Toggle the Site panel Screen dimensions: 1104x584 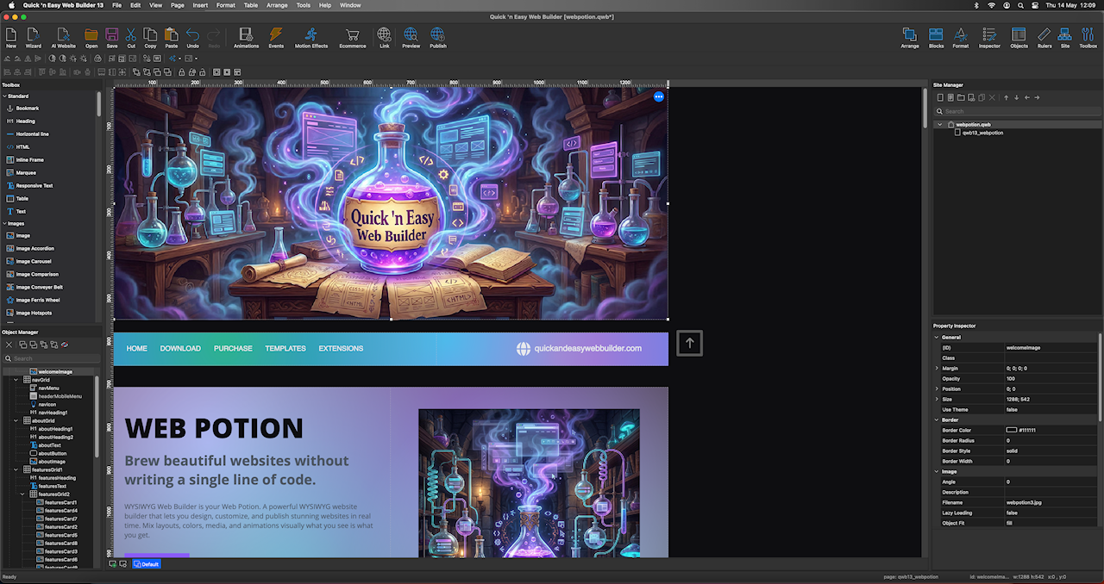pos(1065,37)
